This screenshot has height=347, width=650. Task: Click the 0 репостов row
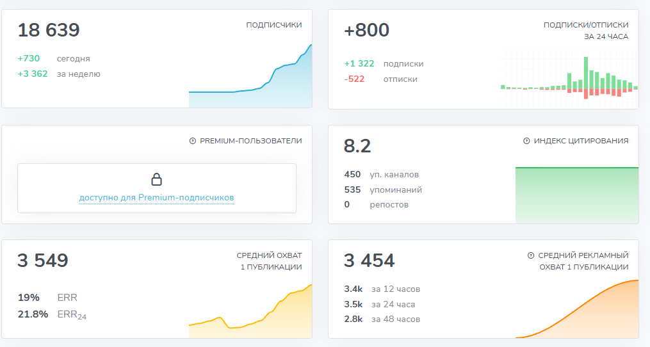377,205
